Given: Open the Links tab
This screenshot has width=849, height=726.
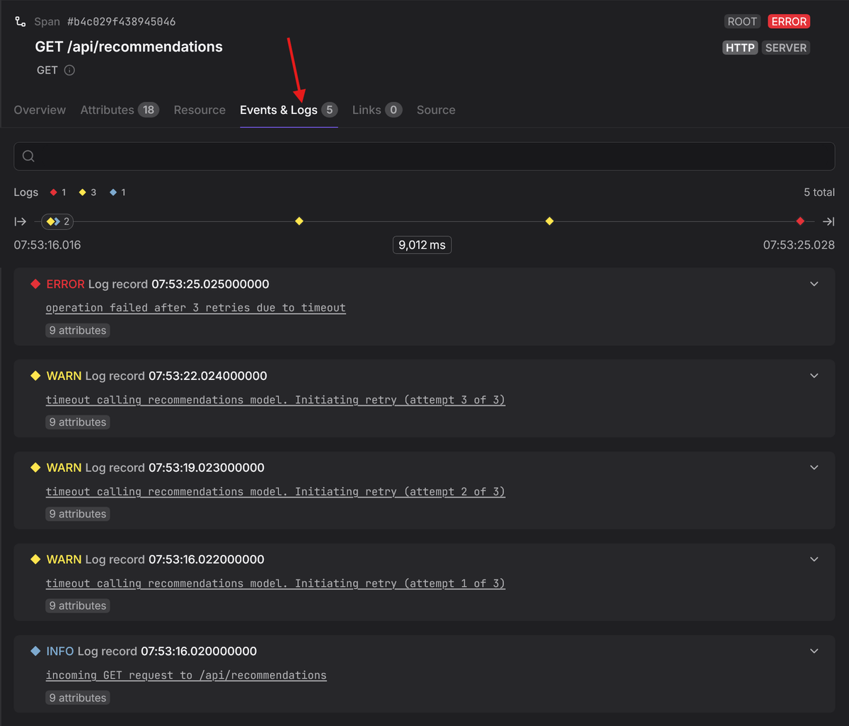Looking at the screenshot, I should (377, 110).
